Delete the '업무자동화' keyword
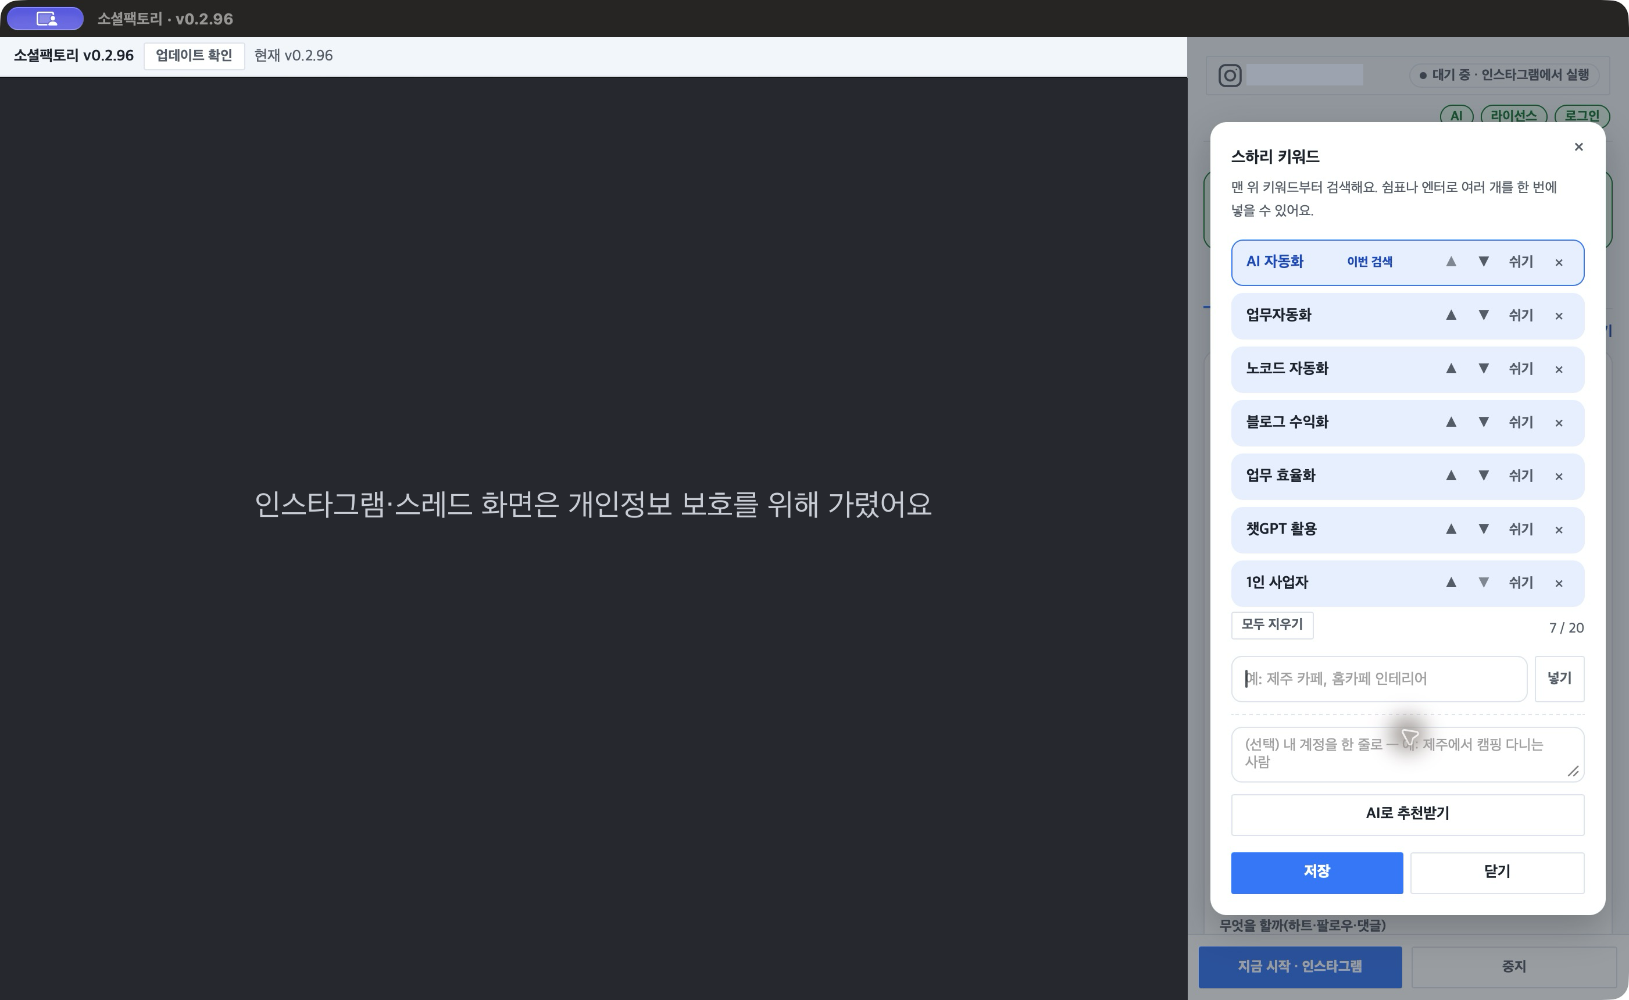1629x1000 pixels. (x=1559, y=316)
